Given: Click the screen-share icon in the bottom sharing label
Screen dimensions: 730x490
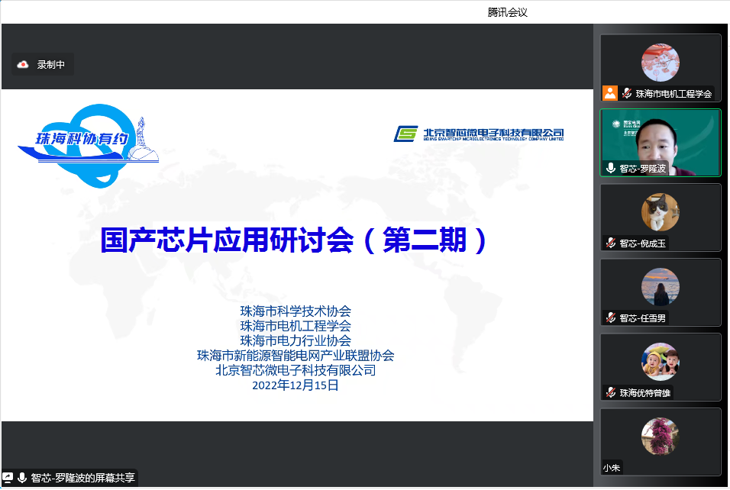Looking at the screenshot, I should coord(8,478).
